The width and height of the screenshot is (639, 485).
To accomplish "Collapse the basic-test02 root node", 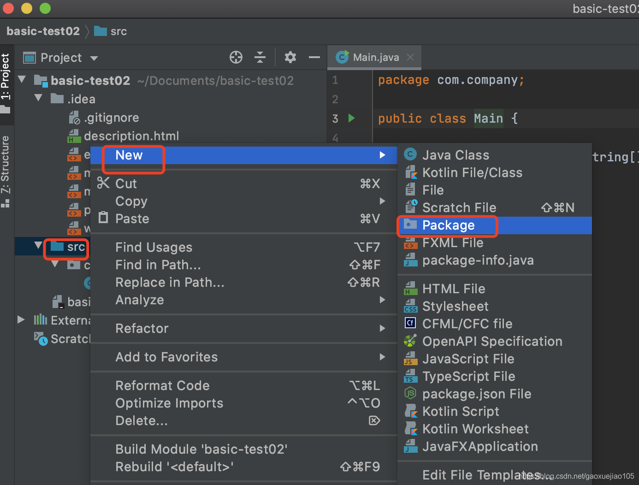I will pos(22,80).
